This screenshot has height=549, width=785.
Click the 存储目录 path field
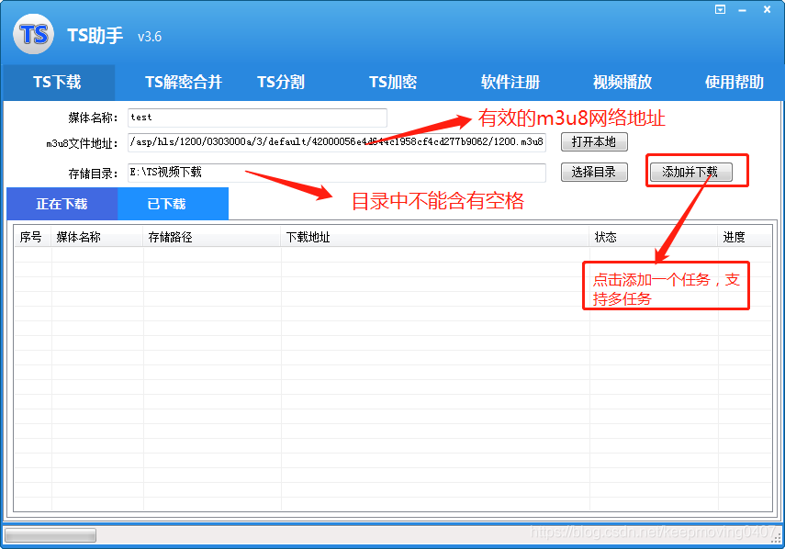coord(336,173)
